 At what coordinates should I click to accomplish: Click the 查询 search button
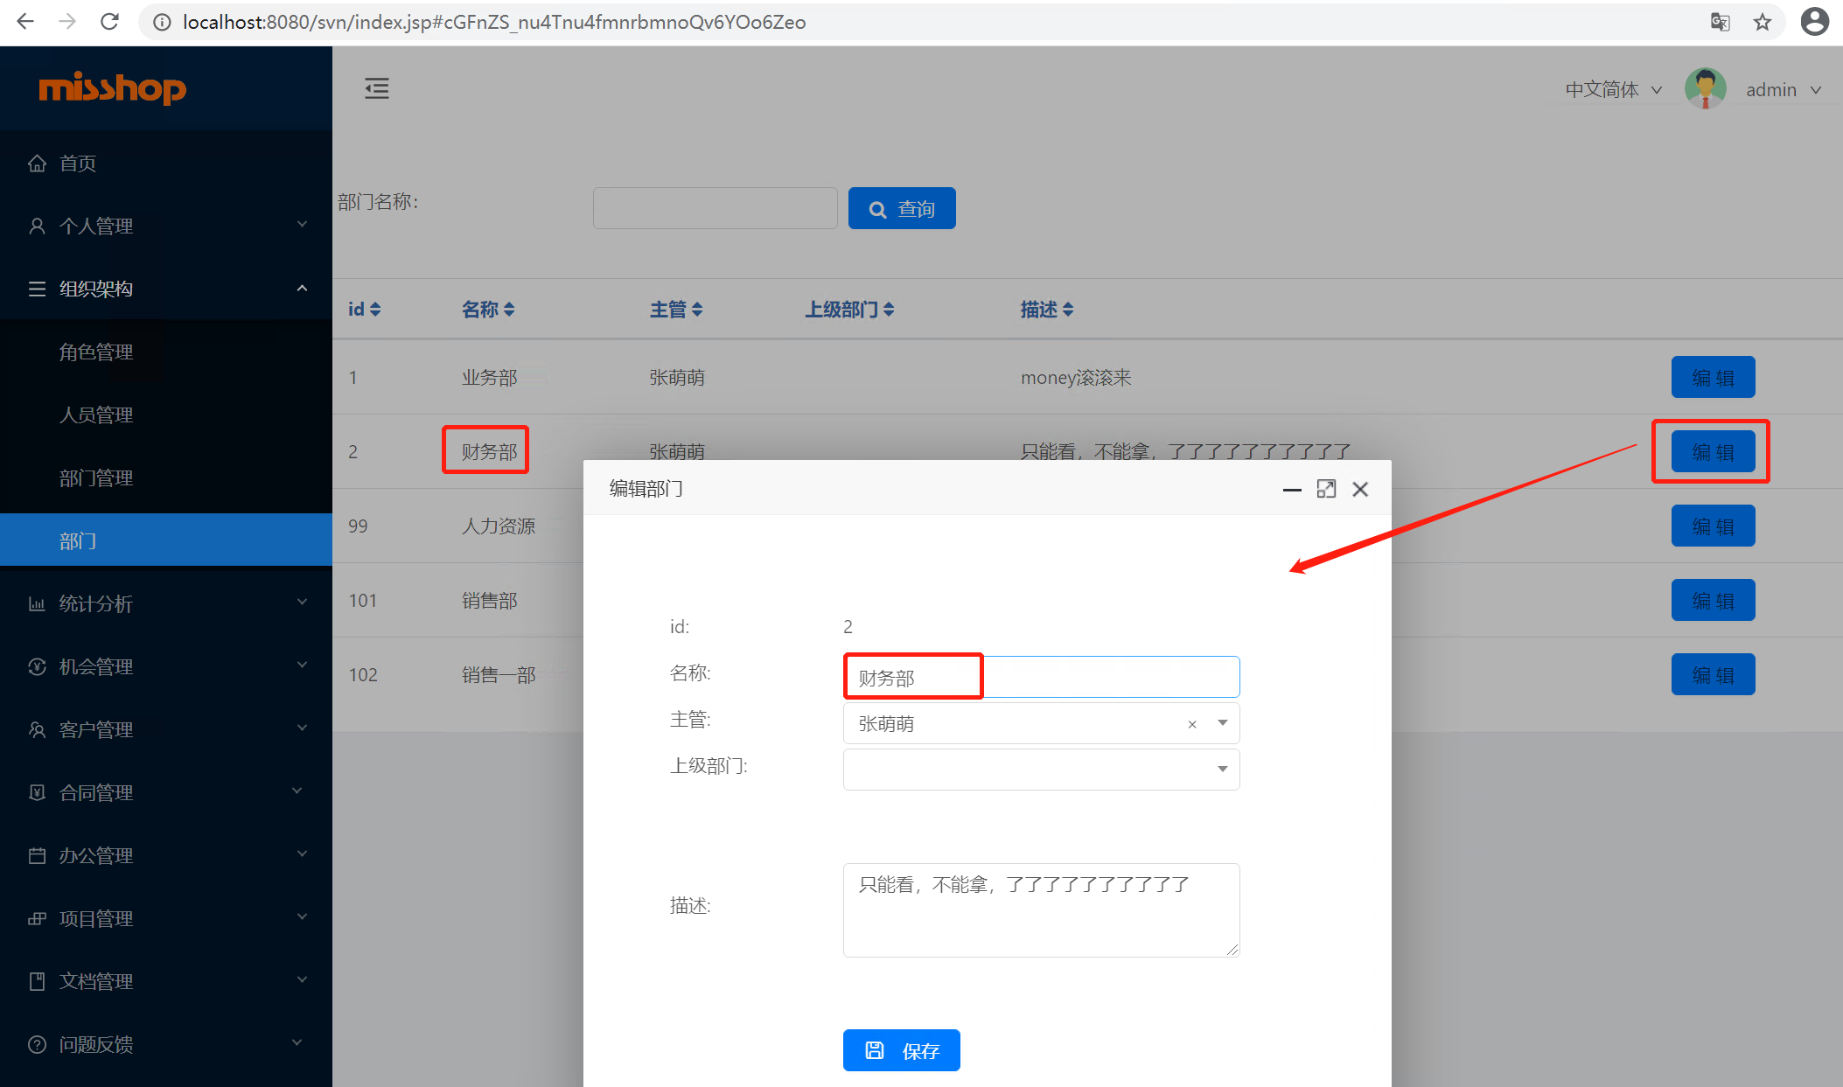point(901,209)
